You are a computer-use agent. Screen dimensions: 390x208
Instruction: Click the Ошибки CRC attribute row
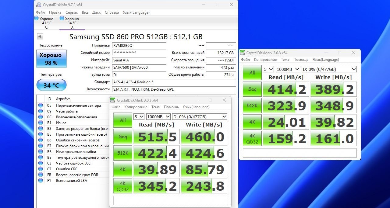[73, 169]
